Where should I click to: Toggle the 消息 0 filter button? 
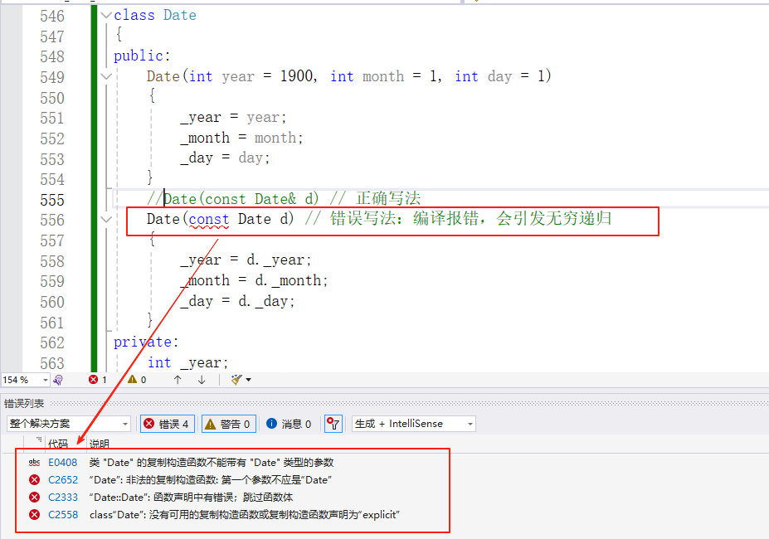289,424
